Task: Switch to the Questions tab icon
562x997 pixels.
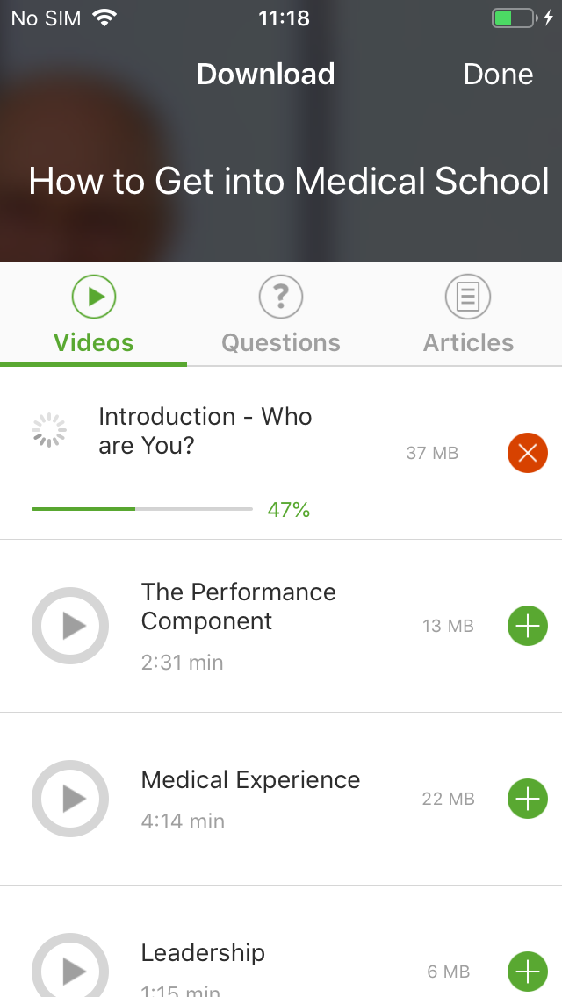Action: pyautogui.click(x=280, y=296)
